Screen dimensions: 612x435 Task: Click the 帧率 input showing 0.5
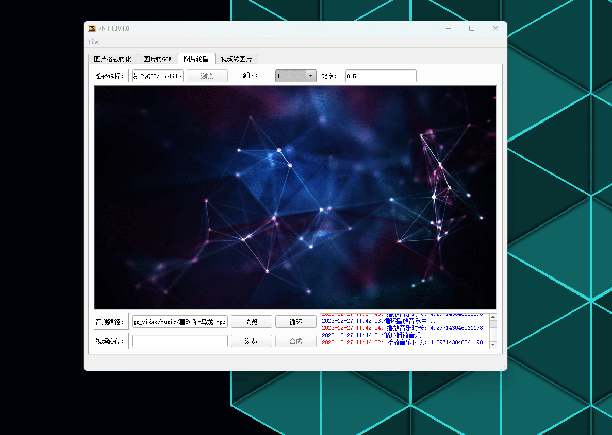(x=381, y=76)
